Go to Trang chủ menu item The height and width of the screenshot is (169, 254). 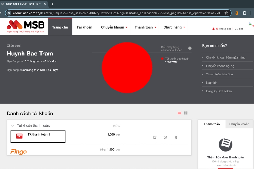point(60,27)
